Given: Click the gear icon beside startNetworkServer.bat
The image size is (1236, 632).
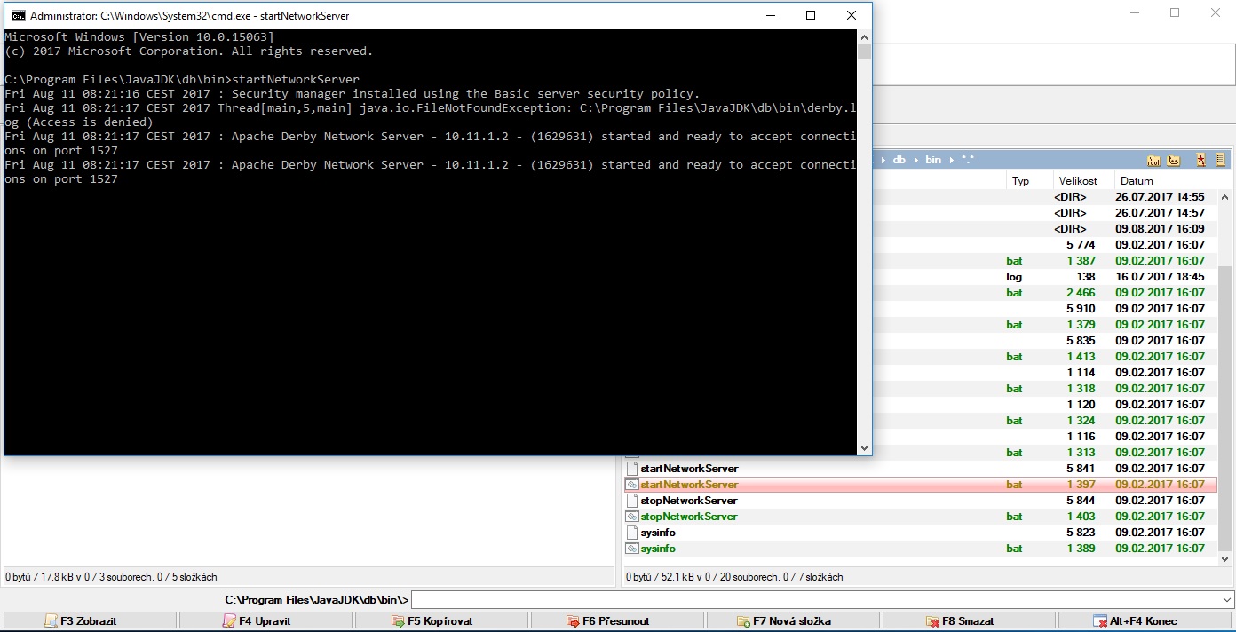Looking at the screenshot, I should click(632, 485).
